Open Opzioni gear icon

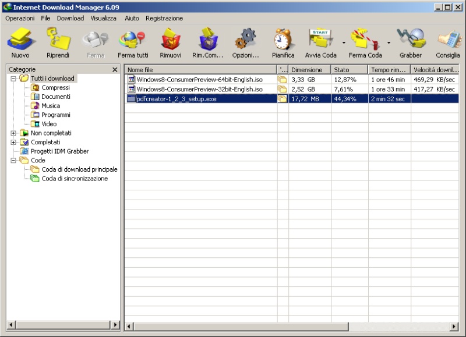click(x=245, y=43)
